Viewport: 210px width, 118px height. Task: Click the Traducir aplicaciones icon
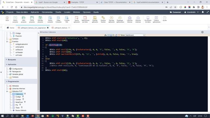[x=157, y=19]
